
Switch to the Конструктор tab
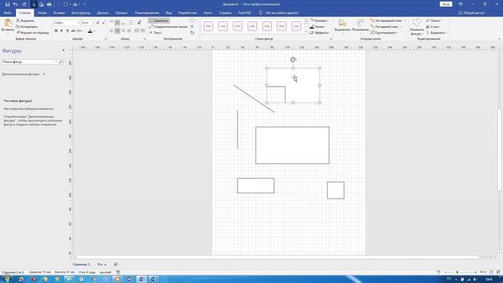(x=81, y=13)
